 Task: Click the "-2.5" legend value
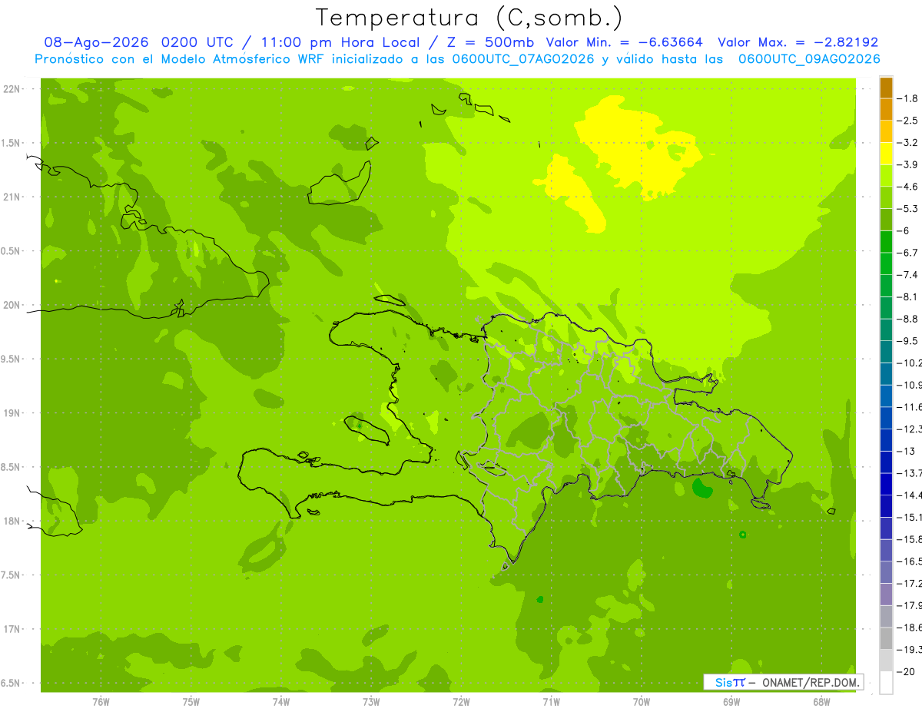pos(909,121)
